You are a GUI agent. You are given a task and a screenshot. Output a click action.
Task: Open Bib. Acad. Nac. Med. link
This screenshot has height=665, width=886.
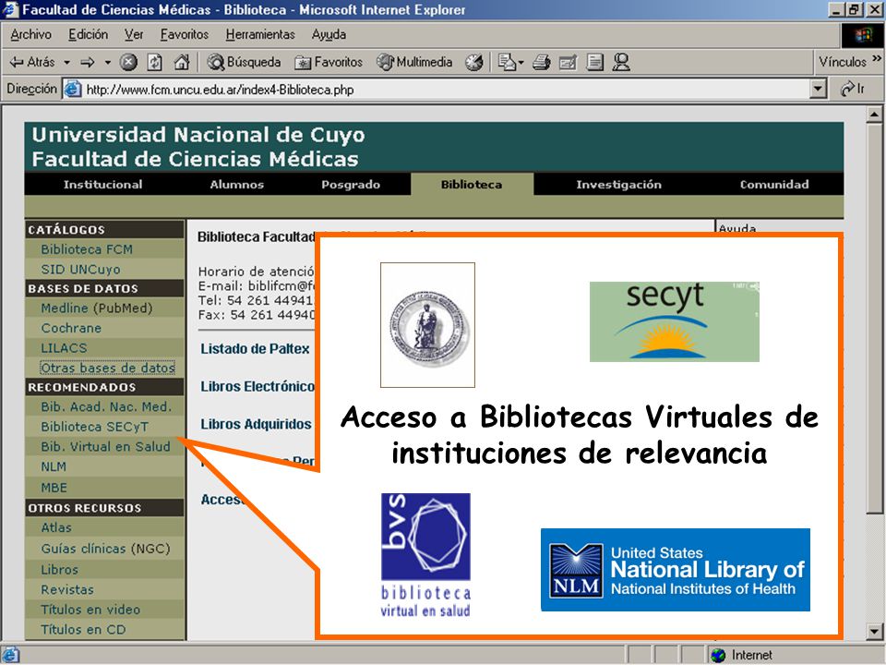tap(106, 406)
